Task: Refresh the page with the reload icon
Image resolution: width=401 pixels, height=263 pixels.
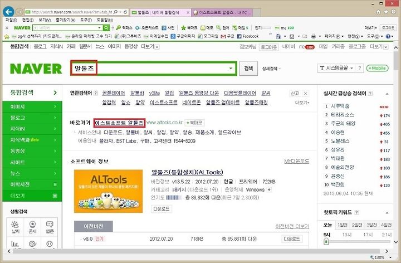Action: [x=125, y=12]
